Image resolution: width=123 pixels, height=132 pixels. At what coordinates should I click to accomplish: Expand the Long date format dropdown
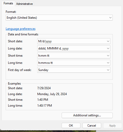point(74,48)
